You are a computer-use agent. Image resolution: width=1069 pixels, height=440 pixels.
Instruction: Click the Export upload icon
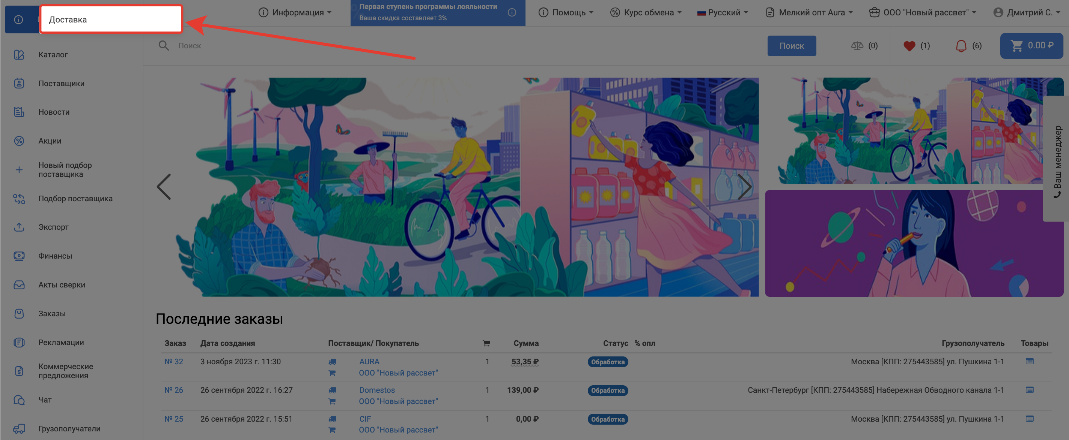click(x=19, y=227)
